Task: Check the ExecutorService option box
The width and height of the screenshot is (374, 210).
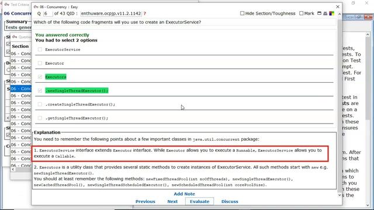Action: point(40,50)
